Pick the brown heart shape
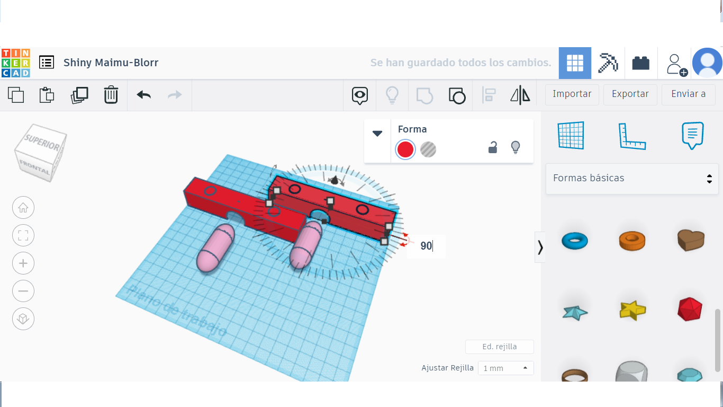Viewport: 723px width, 407px height. tap(691, 241)
